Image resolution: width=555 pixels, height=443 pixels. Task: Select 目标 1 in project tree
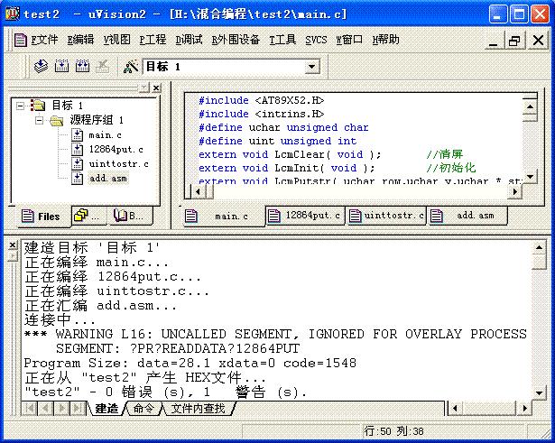coord(68,106)
